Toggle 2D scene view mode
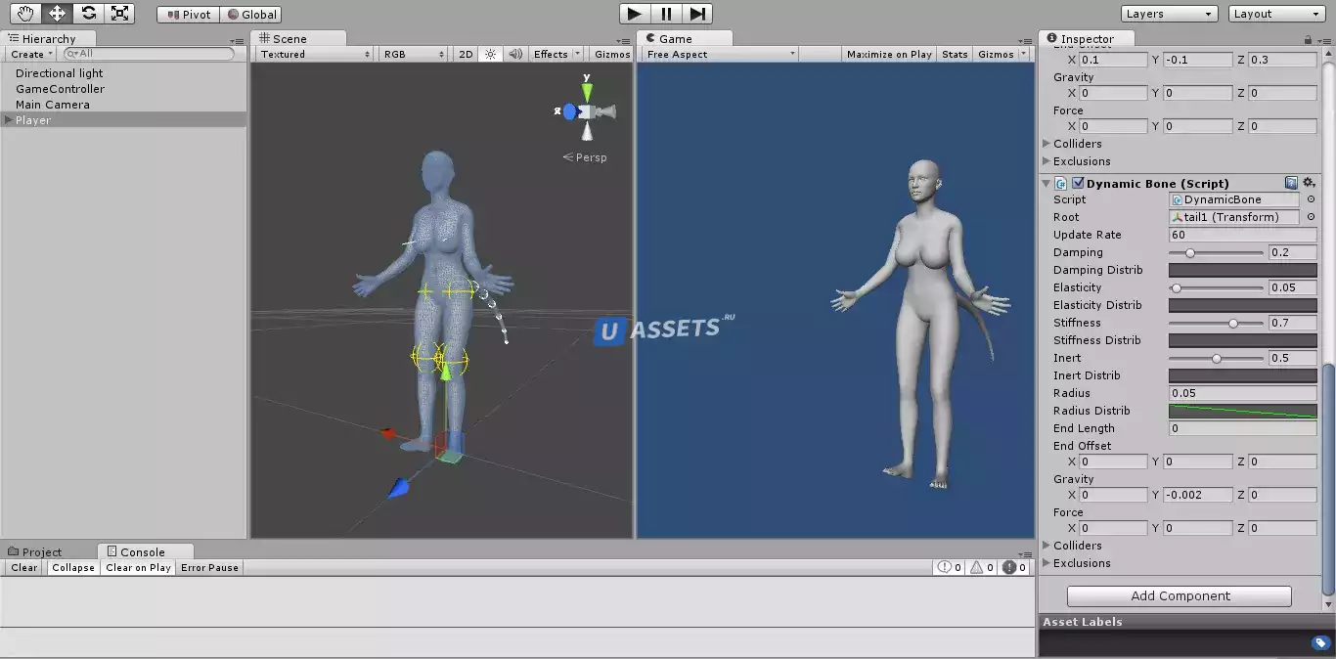 467,55
